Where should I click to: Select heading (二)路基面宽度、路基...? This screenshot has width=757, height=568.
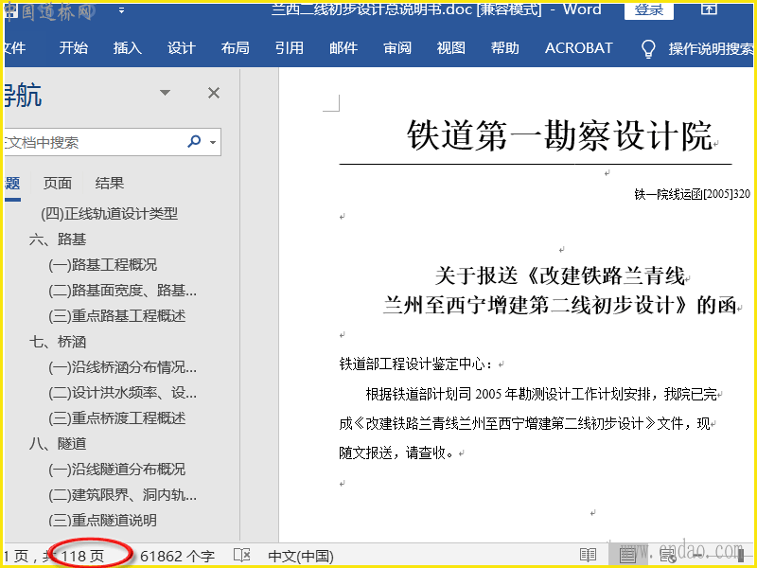click(x=123, y=291)
